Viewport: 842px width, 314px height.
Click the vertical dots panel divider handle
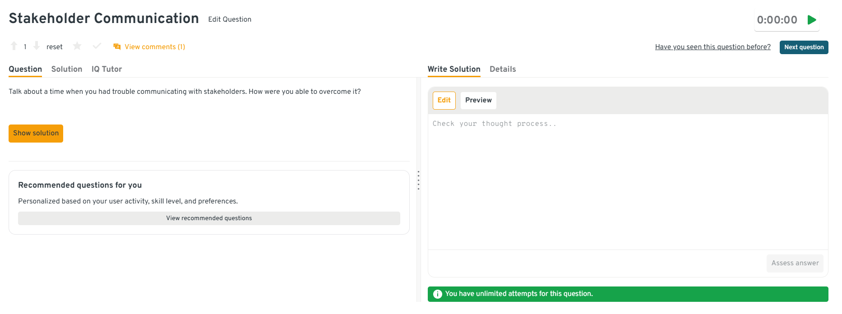point(418,180)
